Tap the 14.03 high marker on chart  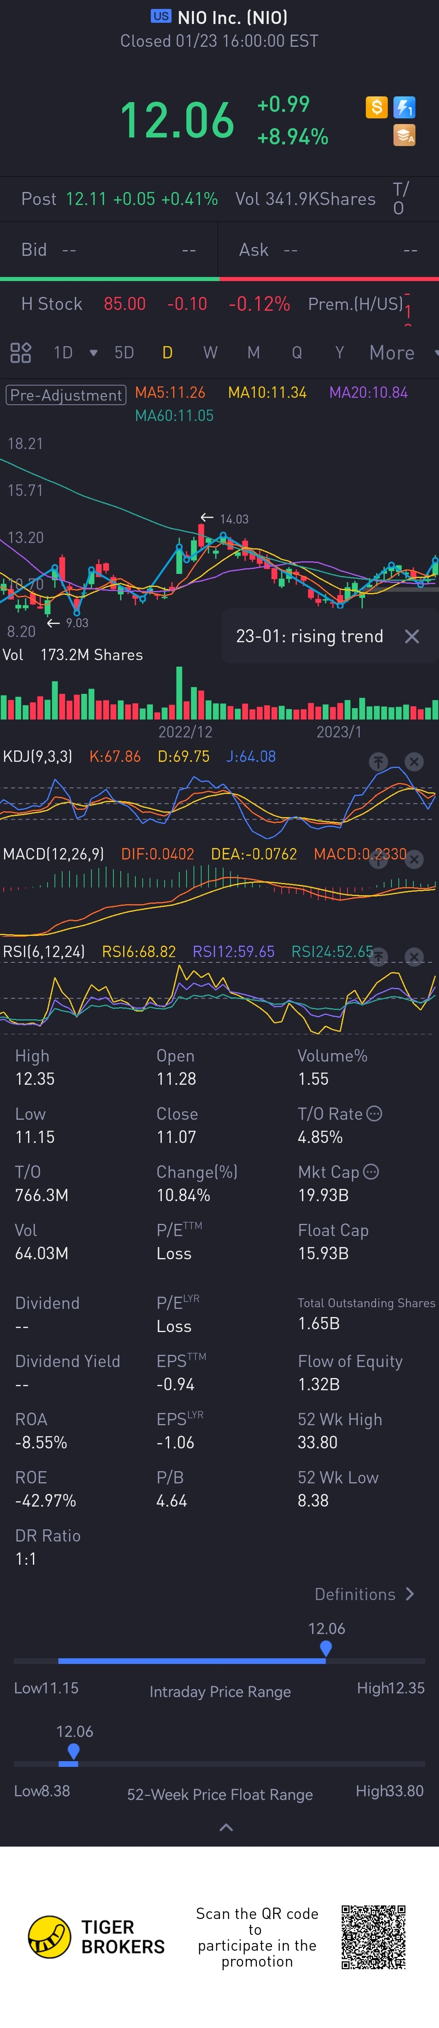[x=224, y=518]
